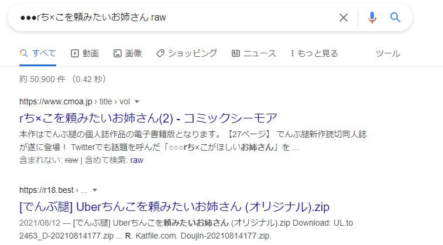Select the すべて tab

pos(37,53)
